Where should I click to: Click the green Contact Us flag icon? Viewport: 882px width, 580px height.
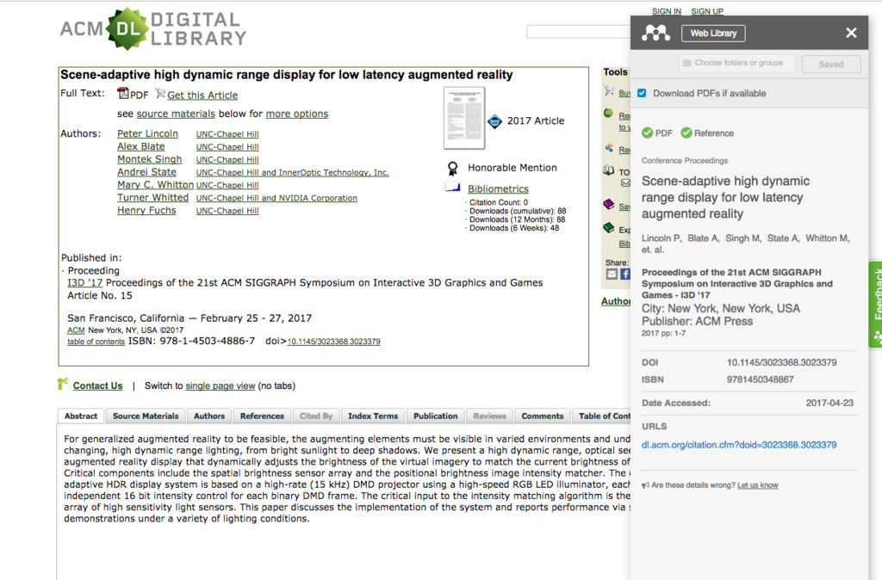pyautogui.click(x=62, y=384)
